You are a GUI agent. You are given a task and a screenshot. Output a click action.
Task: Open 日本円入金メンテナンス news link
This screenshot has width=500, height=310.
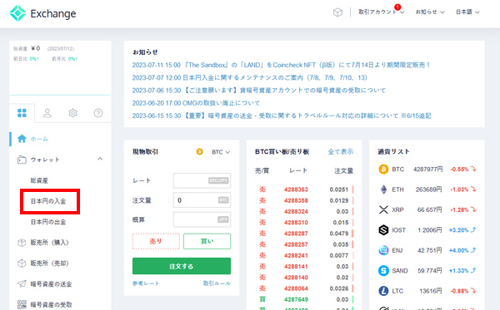(x=250, y=77)
